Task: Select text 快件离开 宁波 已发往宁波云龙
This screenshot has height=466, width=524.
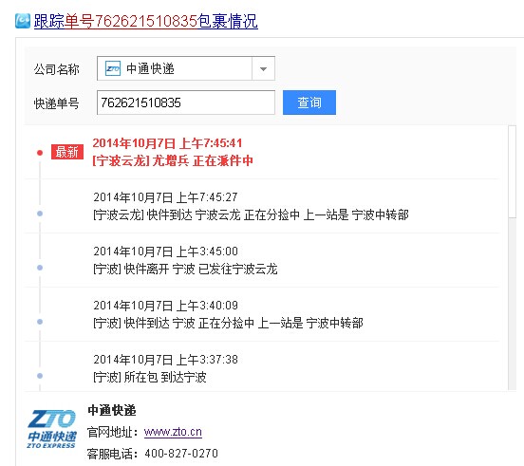Action: click(201, 269)
